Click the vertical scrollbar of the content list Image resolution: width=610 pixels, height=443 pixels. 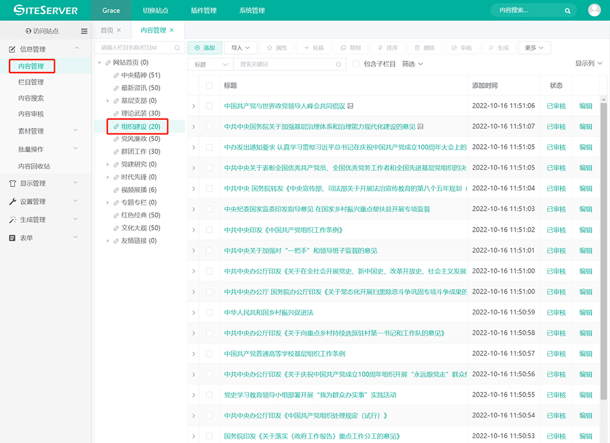(x=603, y=238)
